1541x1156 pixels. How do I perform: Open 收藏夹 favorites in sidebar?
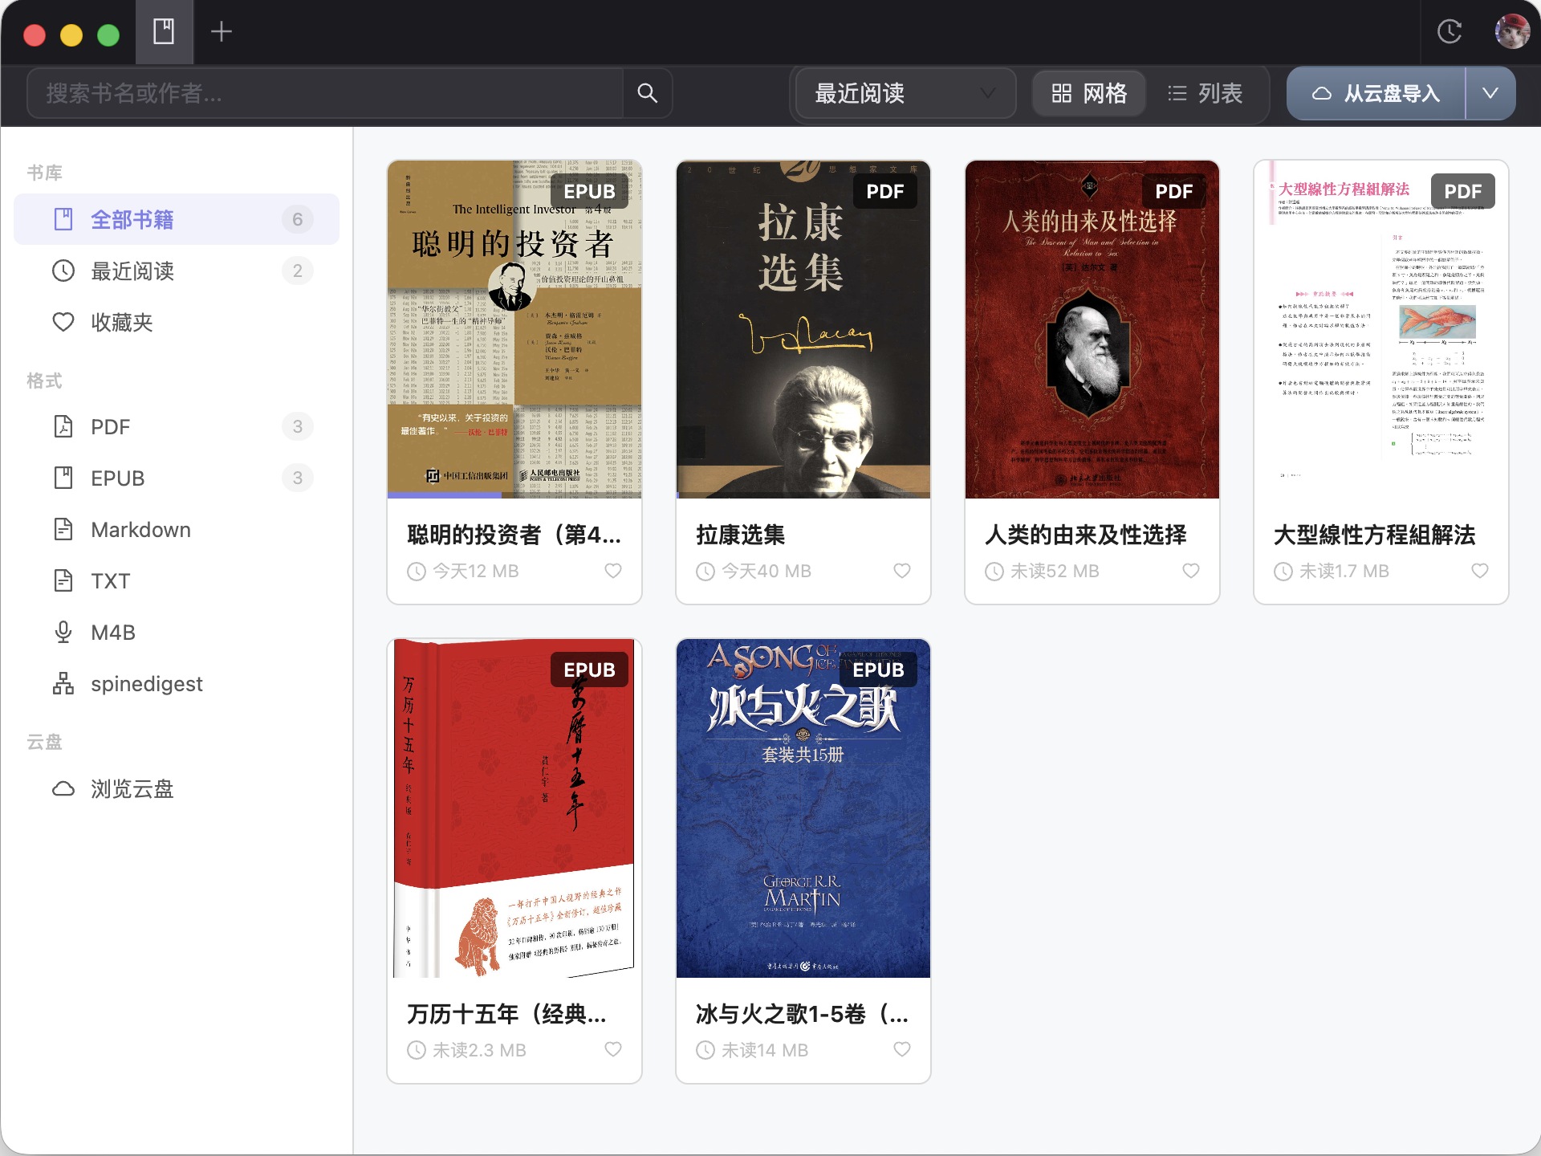tap(121, 323)
